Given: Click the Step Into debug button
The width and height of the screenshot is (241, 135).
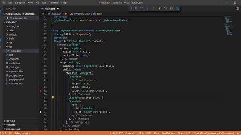Looking at the screenshot, I should coord(148,8).
